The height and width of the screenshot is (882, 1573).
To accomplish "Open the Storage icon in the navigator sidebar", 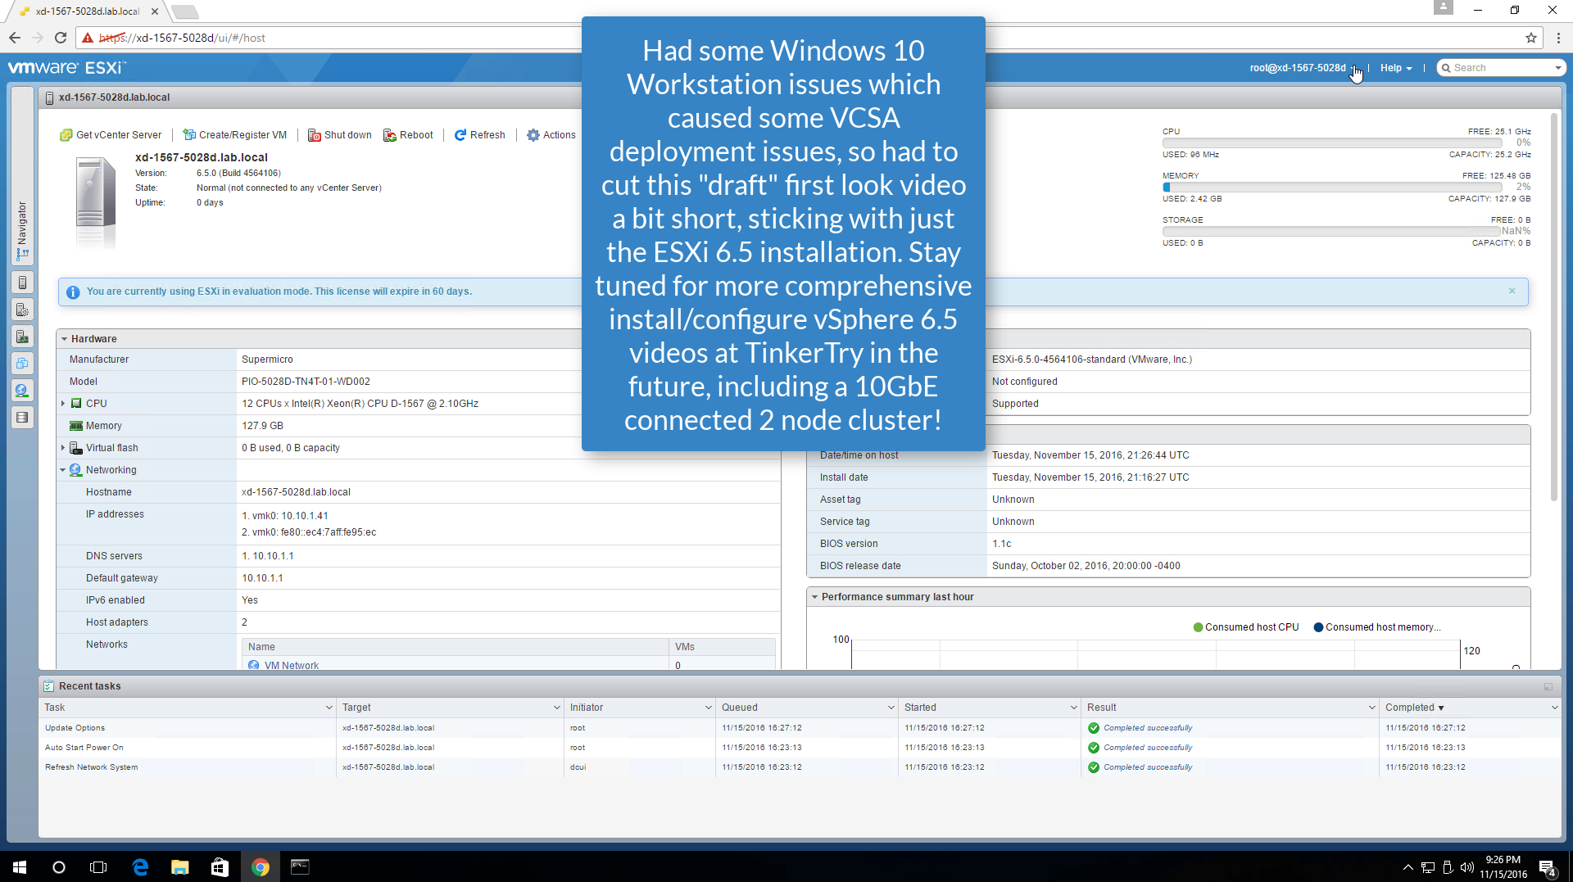I will [x=22, y=418].
